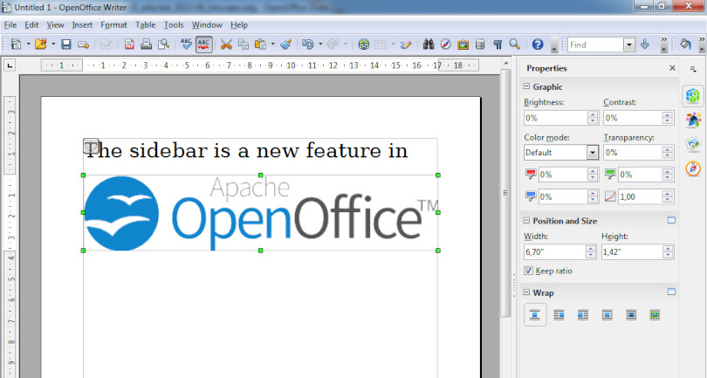
Task: Save the document with the floppy icon
Action: (x=66, y=45)
